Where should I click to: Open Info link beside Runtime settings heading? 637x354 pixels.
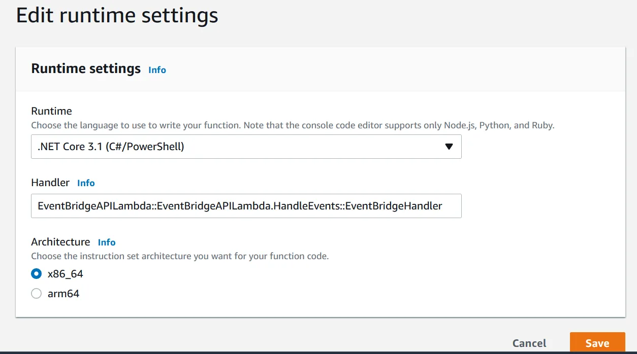click(157, 70)
